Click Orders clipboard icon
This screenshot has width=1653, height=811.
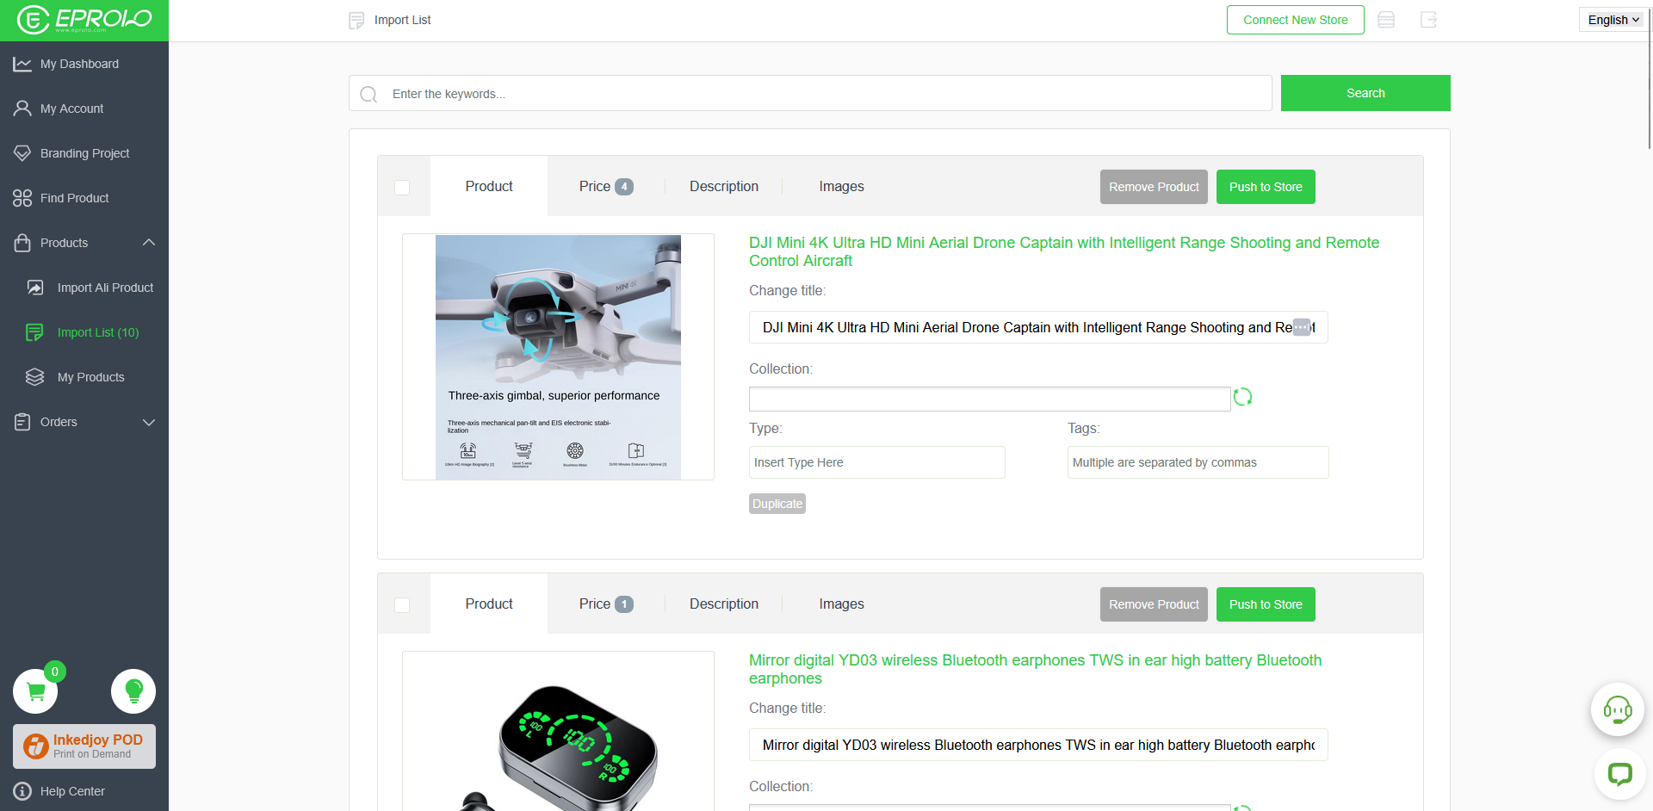(22, 422)
